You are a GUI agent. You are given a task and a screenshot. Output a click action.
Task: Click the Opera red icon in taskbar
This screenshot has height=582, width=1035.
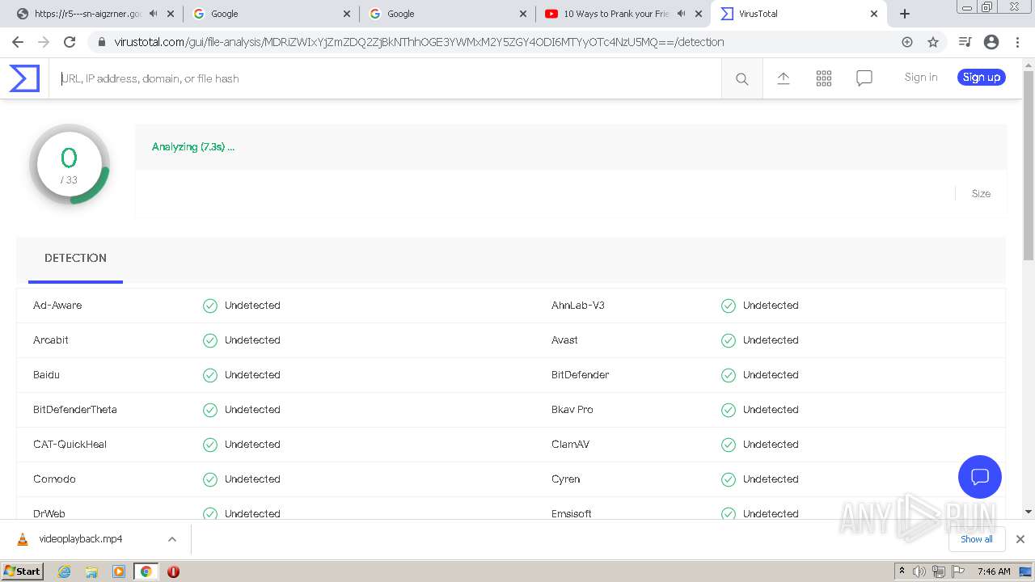[173, 571]
